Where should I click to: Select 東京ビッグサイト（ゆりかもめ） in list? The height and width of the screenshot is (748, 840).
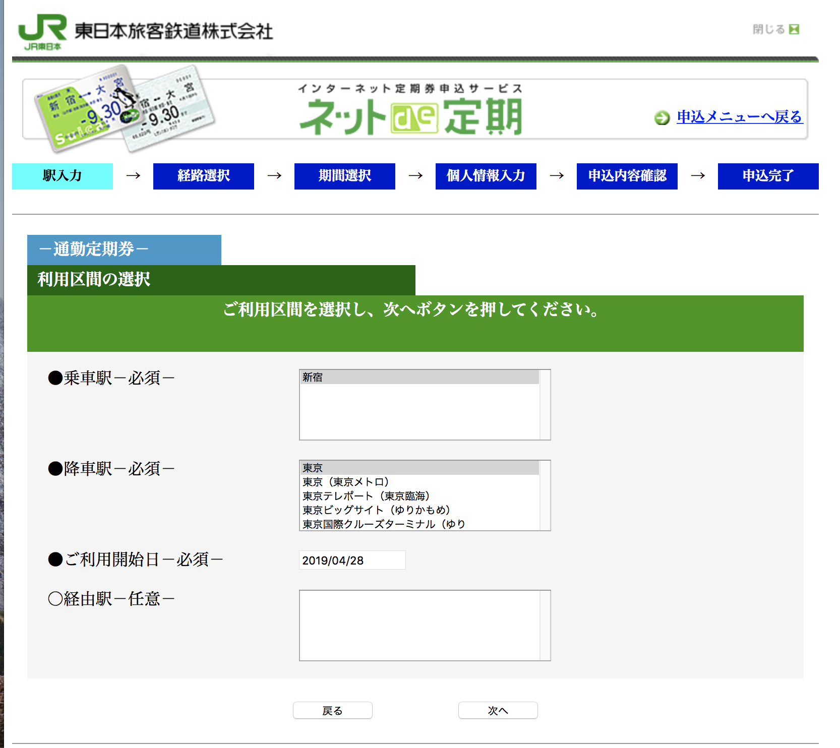point(419,510)
